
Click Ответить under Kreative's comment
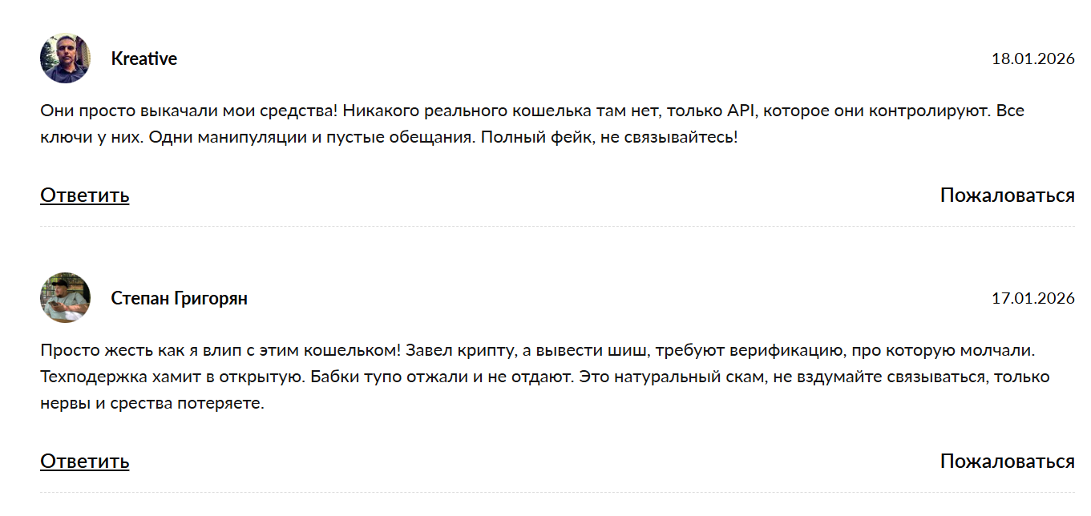[84, 196]
